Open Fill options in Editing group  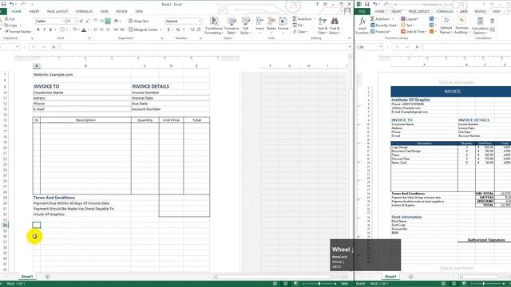[299, 26]
